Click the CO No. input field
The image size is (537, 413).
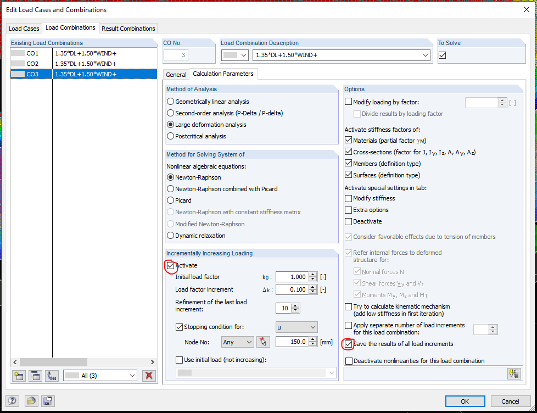click(176, 55)
